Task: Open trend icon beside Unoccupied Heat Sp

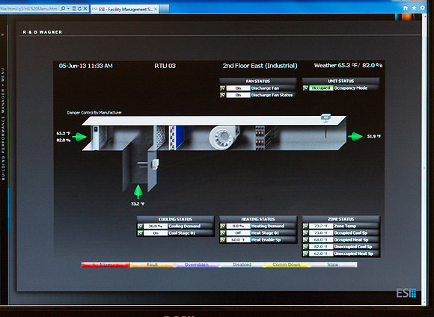Action: 305,253
